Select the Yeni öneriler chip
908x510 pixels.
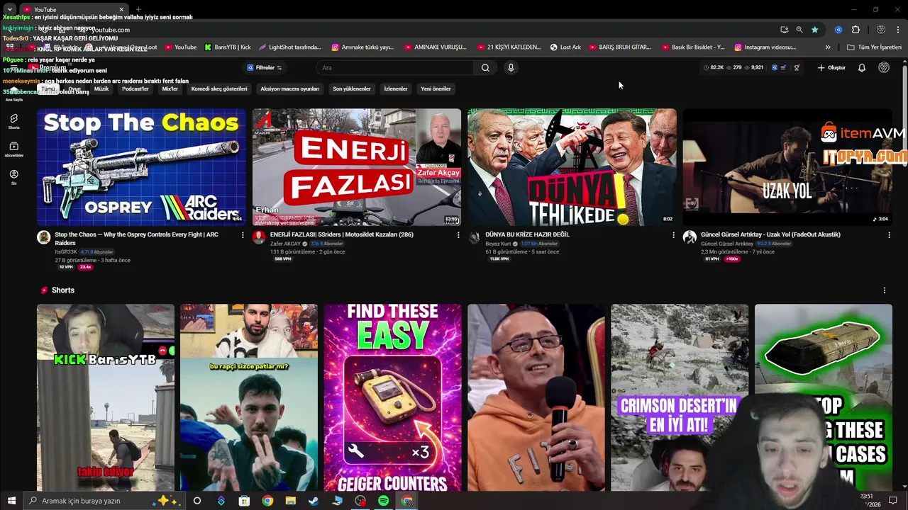436,89
